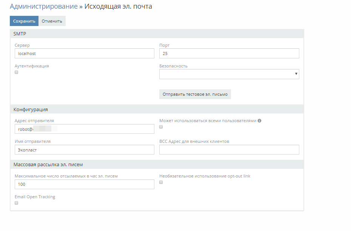Screen dimensions: 351x231
Task: Click the info icon beside the all-users option
Action: pos(259,121)
